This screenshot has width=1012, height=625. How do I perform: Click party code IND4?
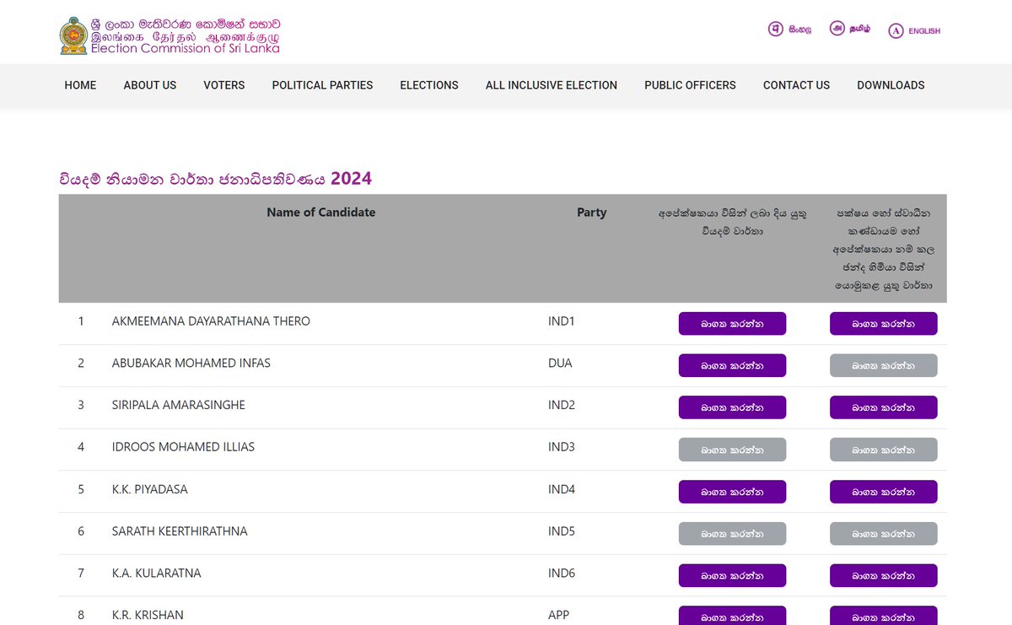click(x=562, y=489)
